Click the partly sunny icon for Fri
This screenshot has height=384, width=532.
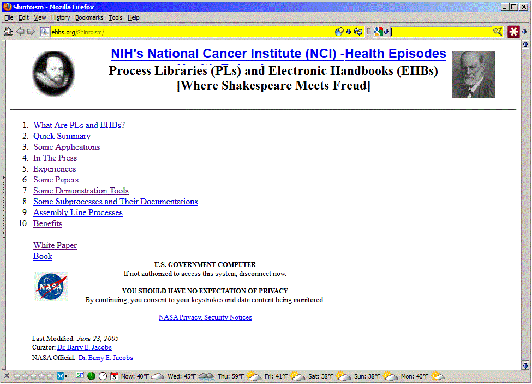297,376
